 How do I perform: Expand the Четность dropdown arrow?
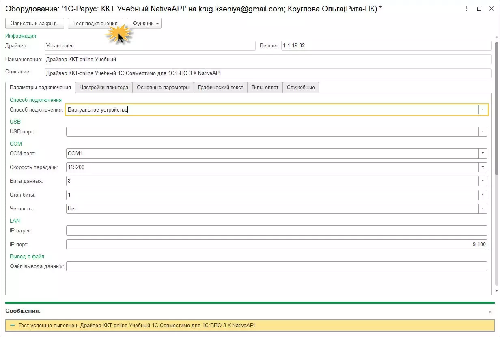(483, 208)
